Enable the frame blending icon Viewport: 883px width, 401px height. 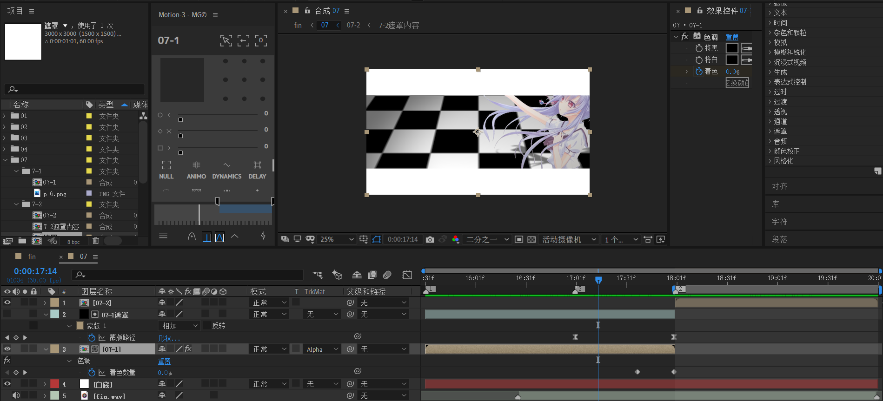tap(372, 275)
